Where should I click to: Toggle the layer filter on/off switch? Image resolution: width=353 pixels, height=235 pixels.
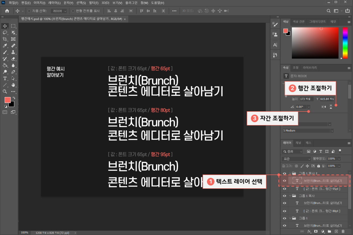point(340,151)
